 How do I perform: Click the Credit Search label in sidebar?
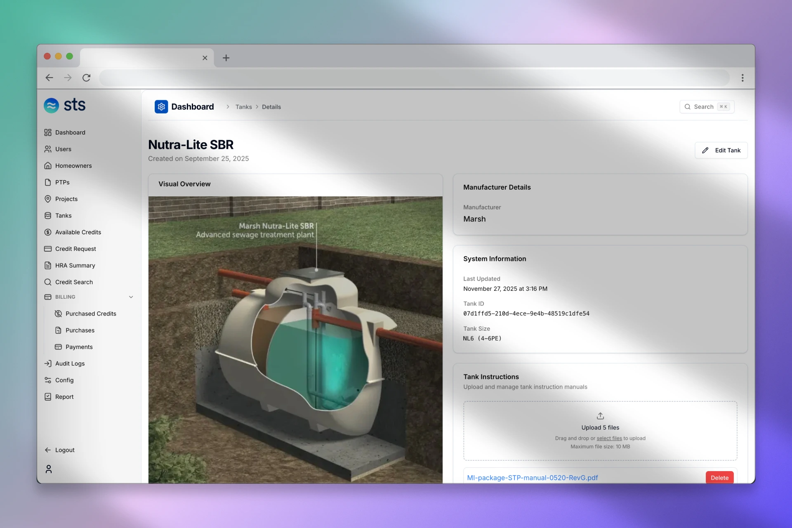74,282
